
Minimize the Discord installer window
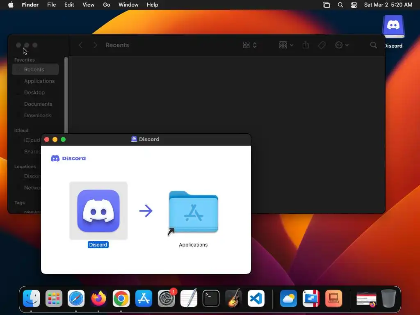(55, 139)
